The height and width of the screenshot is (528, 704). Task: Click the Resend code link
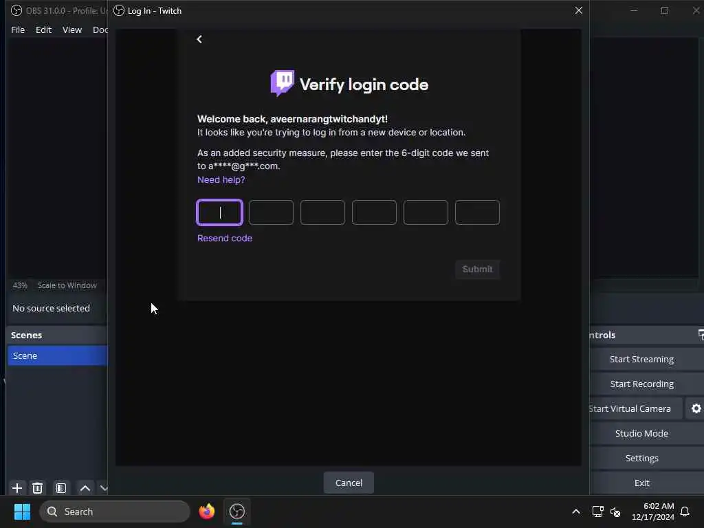[225, 238]
